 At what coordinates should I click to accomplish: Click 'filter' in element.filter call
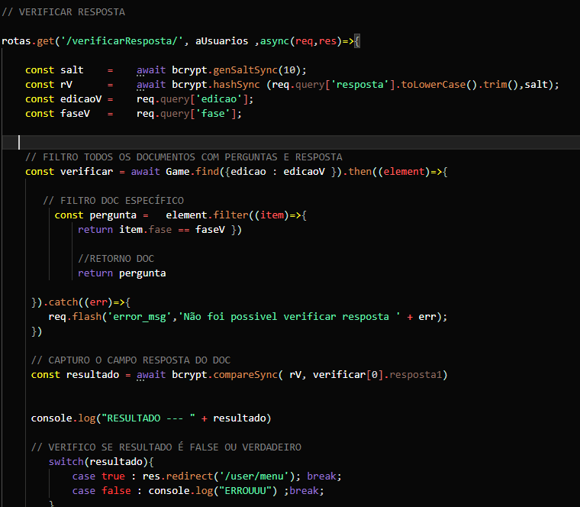(x=230, y=215)
